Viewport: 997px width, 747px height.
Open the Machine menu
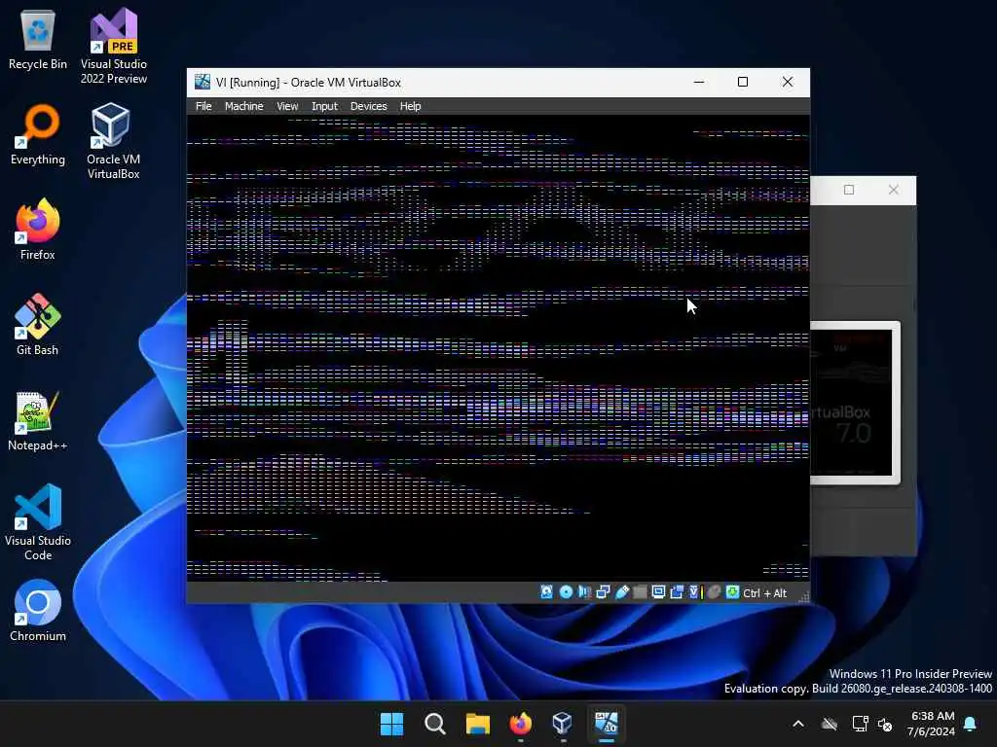click(x=243, y=106)
